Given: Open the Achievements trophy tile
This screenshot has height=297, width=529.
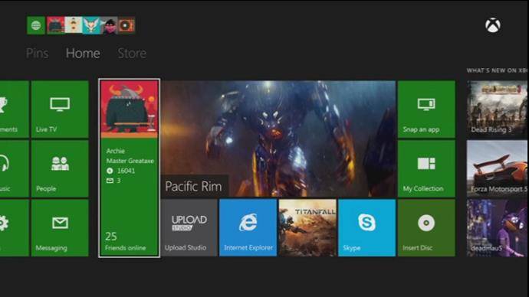Looking at the screenshot, I should pyautogui.click(x=14, y=109).
